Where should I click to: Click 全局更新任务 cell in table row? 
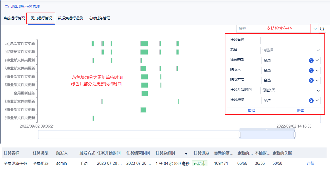tap(15, 163)
